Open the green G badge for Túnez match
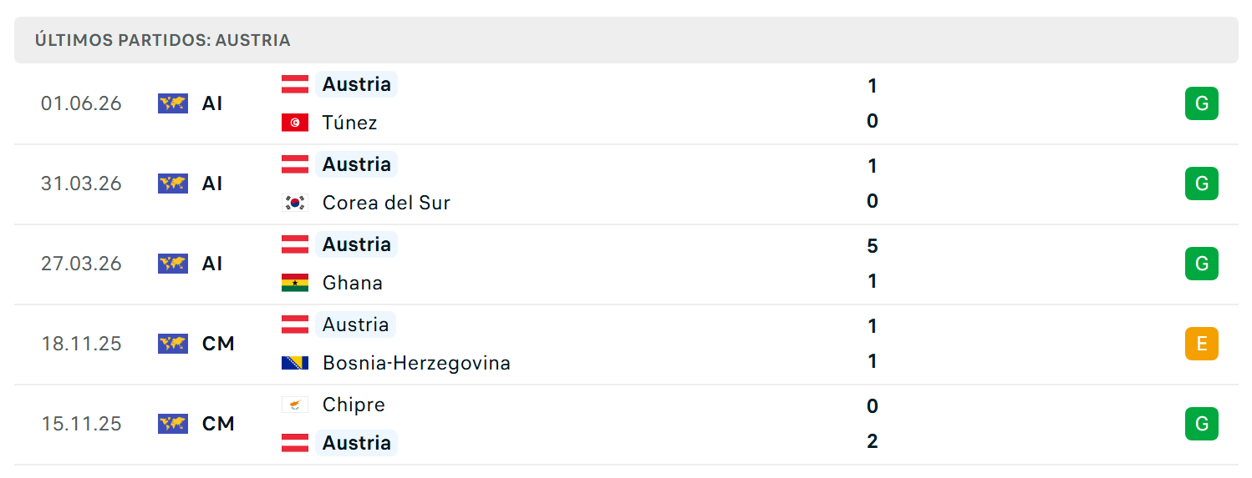The image size is (1252, 478). 1201,103
